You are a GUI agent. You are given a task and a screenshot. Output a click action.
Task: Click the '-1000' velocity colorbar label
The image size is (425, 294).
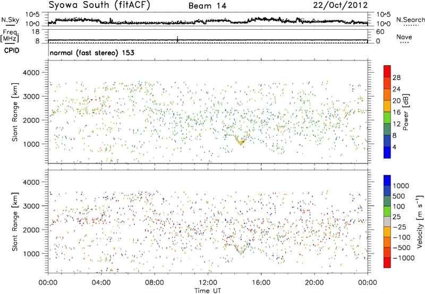404,258
